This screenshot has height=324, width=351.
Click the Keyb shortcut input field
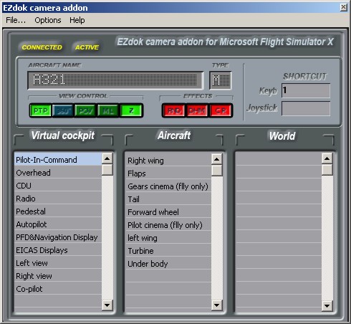pos(306,90)
